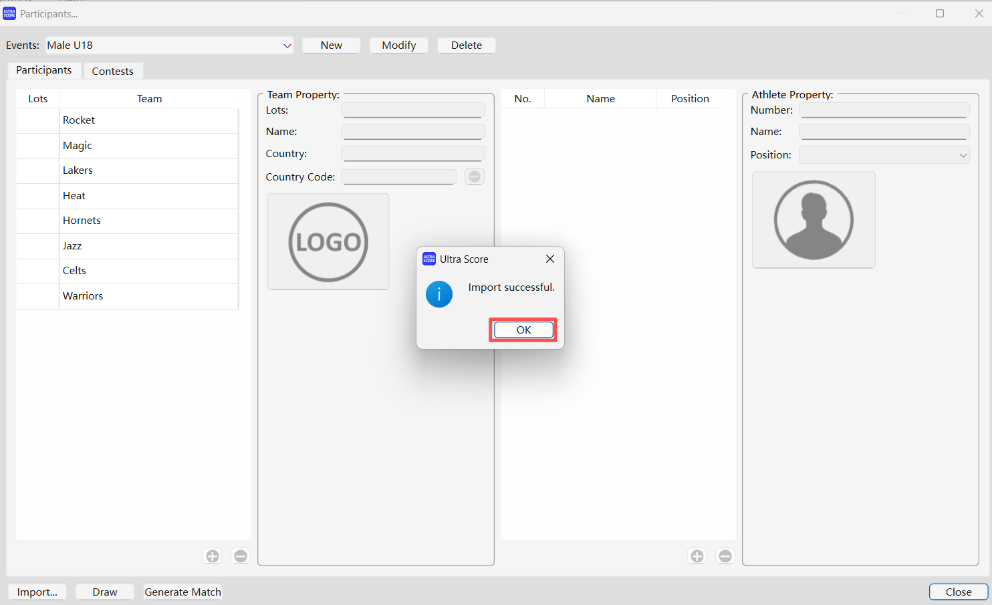Screen dimensions: 992x605
Task: Close the Ultra Score dialog with X
Action: [x=549, y=259]
